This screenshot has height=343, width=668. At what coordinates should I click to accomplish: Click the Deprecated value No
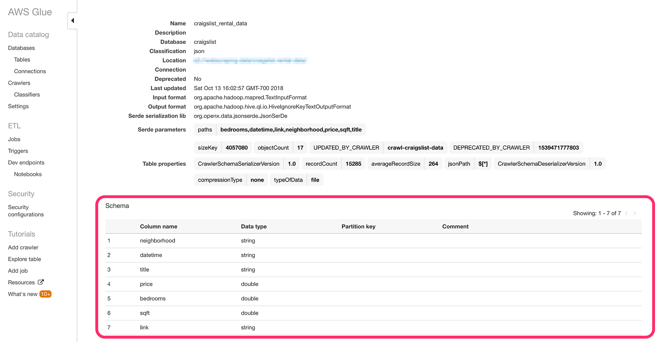pyautogui.click(x=197, y=79)
